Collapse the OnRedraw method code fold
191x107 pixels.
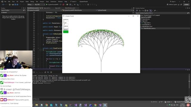(38, 34)
